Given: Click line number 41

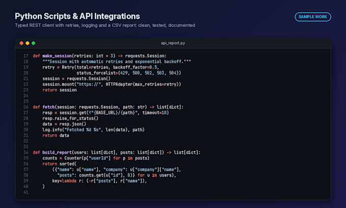Looking at the screenshot, I should 26,192.
